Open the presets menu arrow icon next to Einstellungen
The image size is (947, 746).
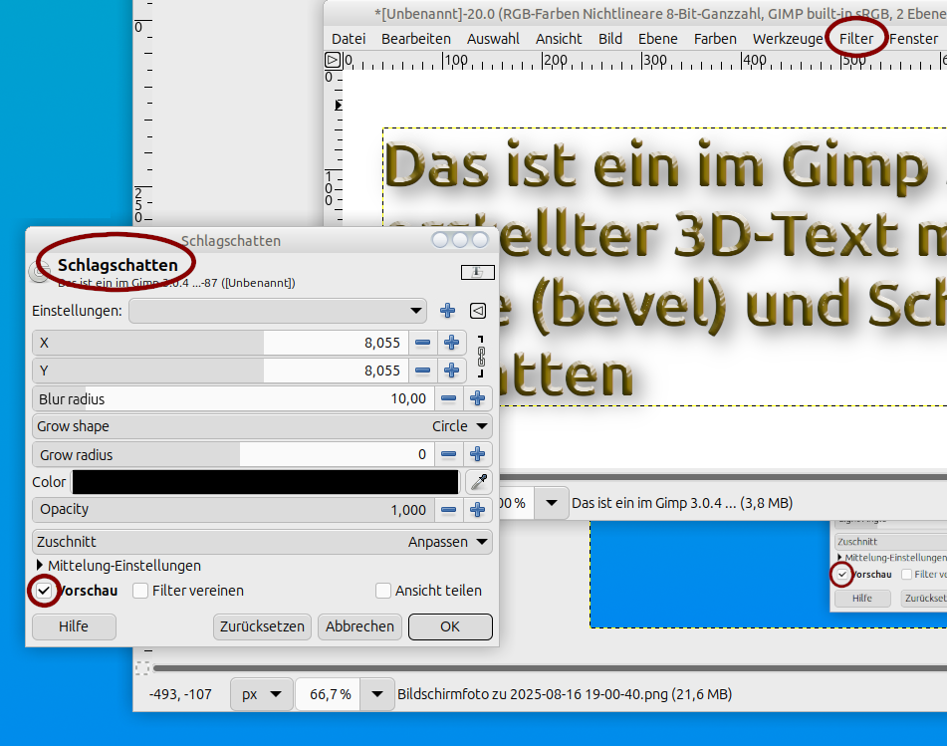pyautogui.click(x=478, y=311)
